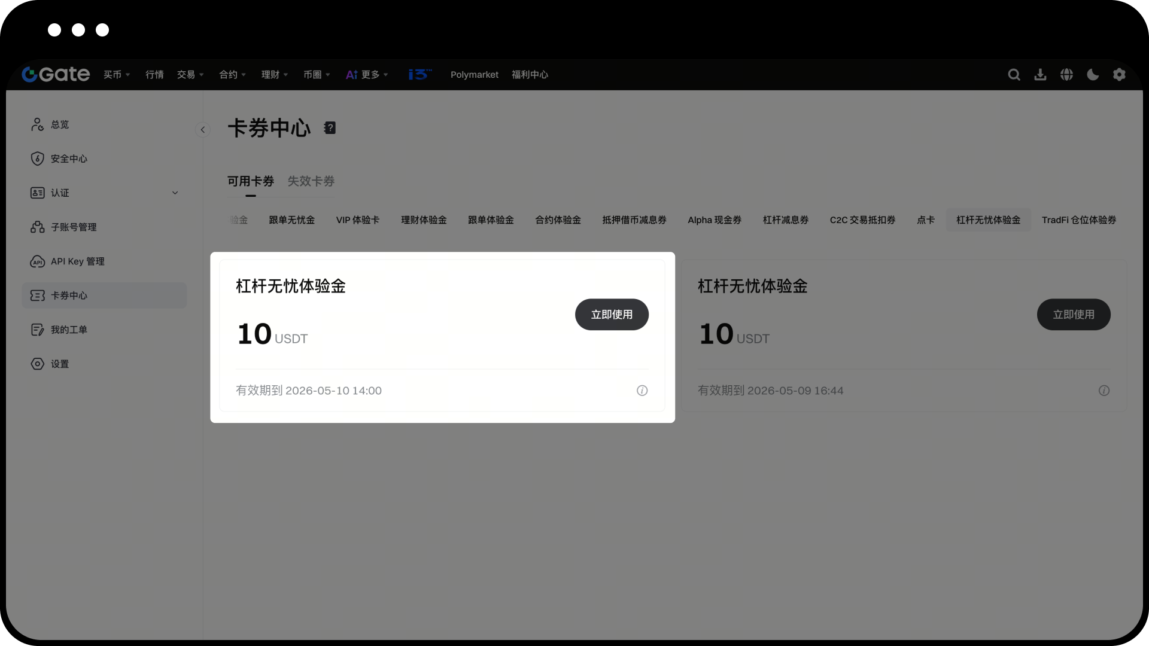This screenshot has width=1149, height=646.
Task: Click the search magnifier icon in header
Action: (x=1014, y=75)
